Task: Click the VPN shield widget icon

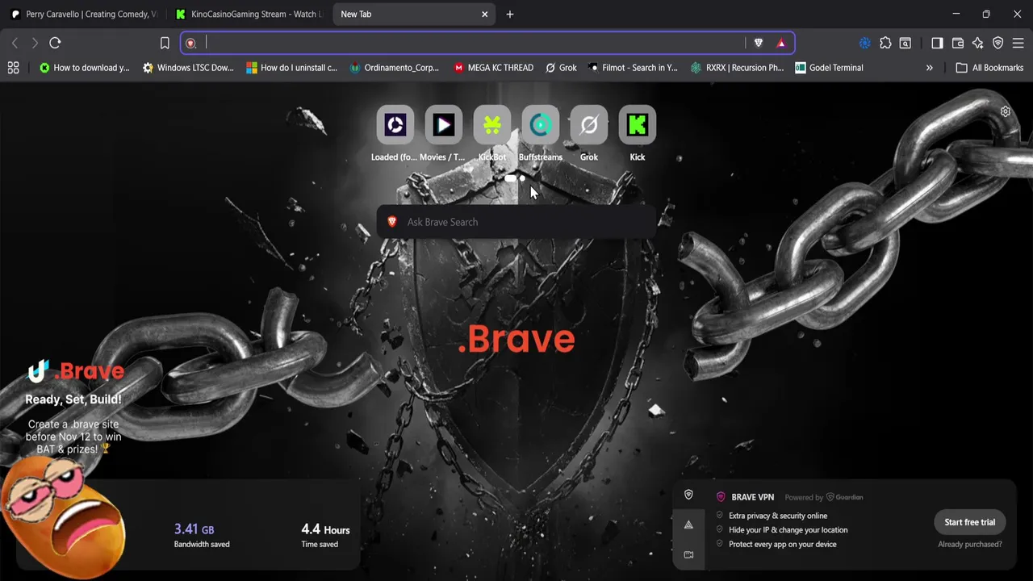Action: [688, 495]
